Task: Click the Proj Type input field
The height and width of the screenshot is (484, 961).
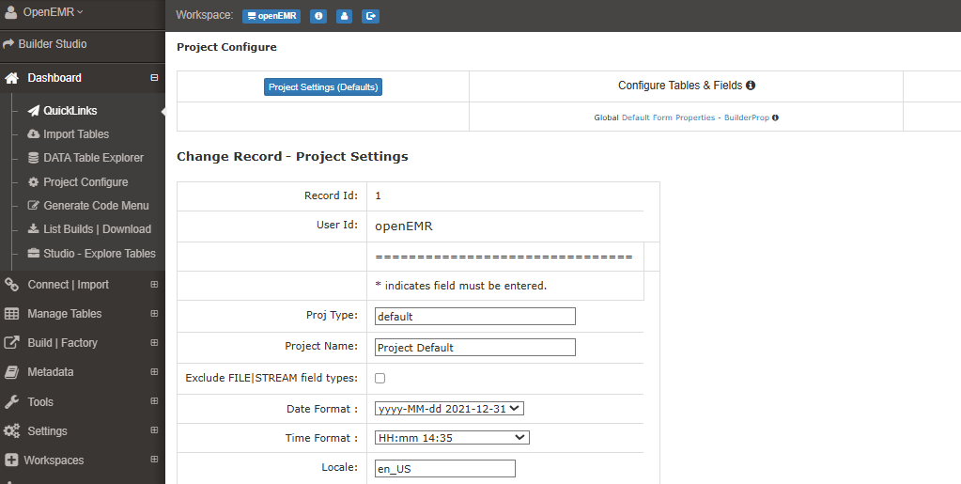Action: pos(475,317)
